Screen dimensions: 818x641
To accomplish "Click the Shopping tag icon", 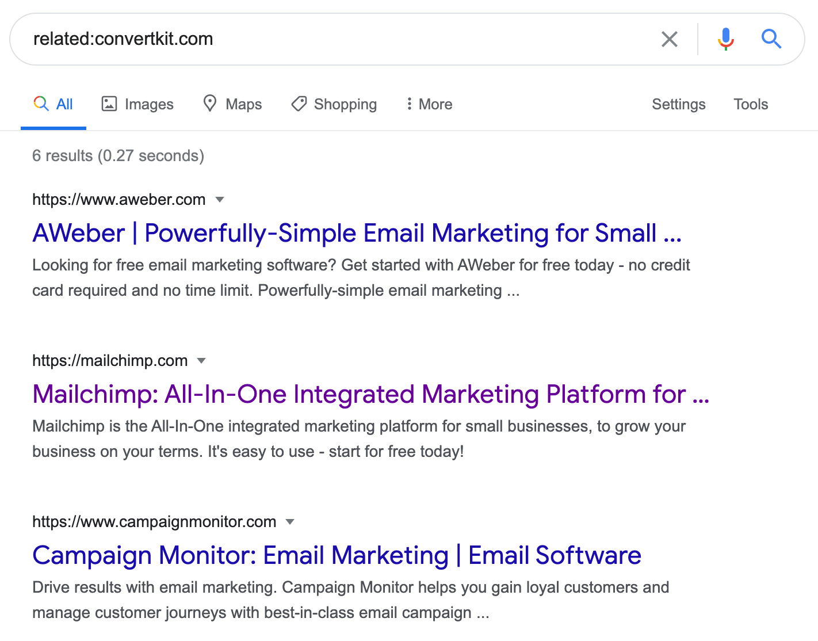I will click(x=299, y=104).
